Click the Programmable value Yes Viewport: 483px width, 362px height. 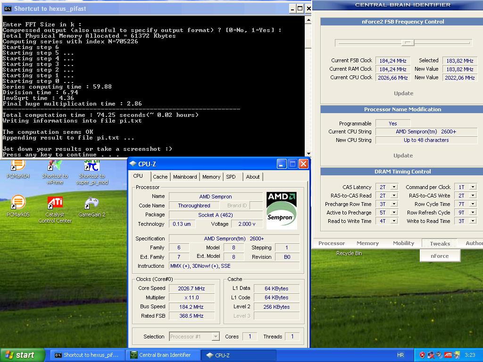point(393,123)
